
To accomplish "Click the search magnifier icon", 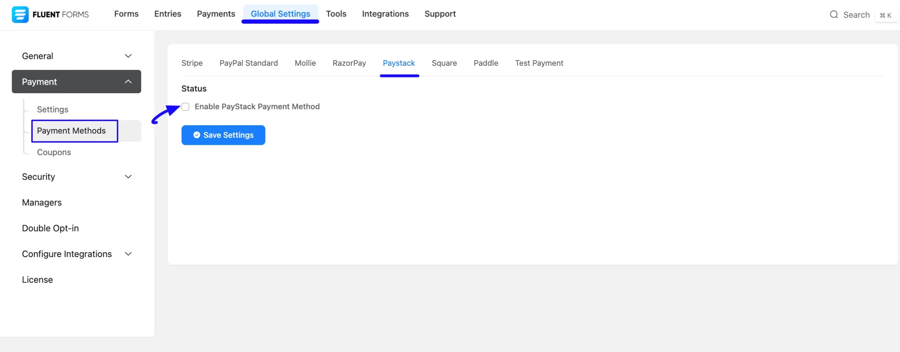I will (x=834, y=14).
